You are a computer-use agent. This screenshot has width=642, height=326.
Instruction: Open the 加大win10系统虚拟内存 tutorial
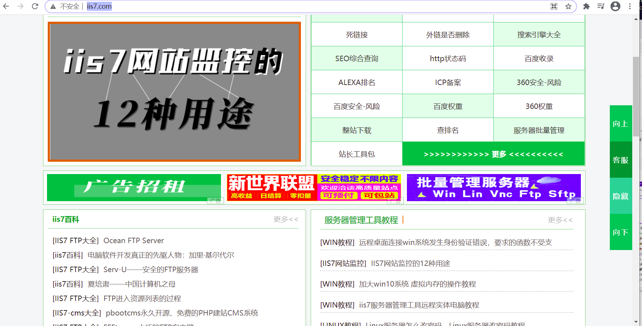(417, 284)
